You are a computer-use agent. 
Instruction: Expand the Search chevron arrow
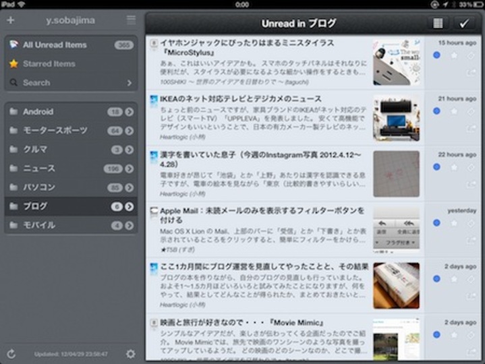pyautogui.click(x=130, y=83)
